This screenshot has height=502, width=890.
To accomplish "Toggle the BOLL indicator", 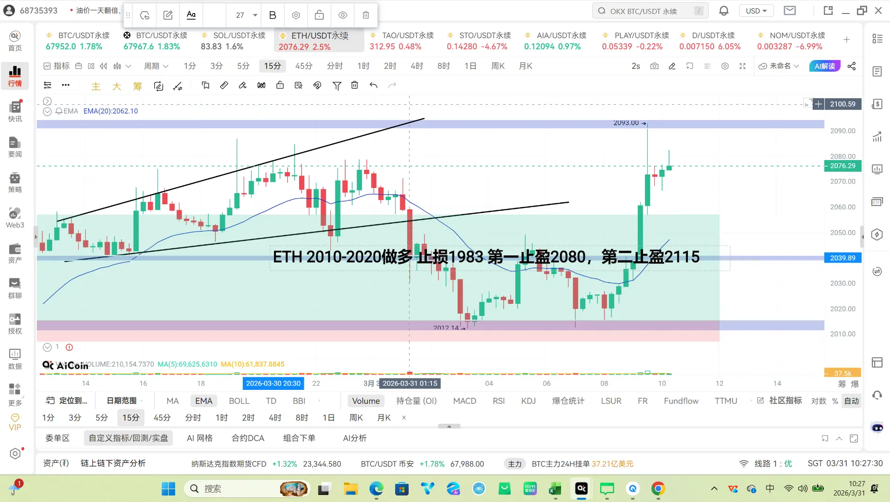I will (x=239, y=401).
